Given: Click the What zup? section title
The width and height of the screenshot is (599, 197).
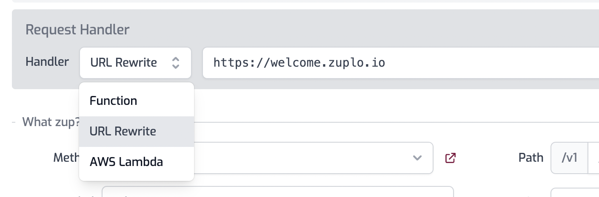Looking at the screenshot, I should [51, 122].
